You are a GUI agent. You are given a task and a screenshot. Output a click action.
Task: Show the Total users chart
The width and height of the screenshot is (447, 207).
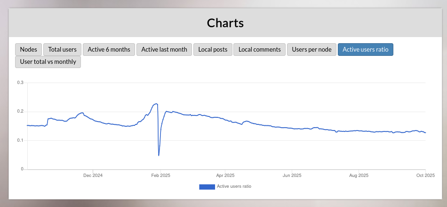pyautogui.click(x=62, y=49)
